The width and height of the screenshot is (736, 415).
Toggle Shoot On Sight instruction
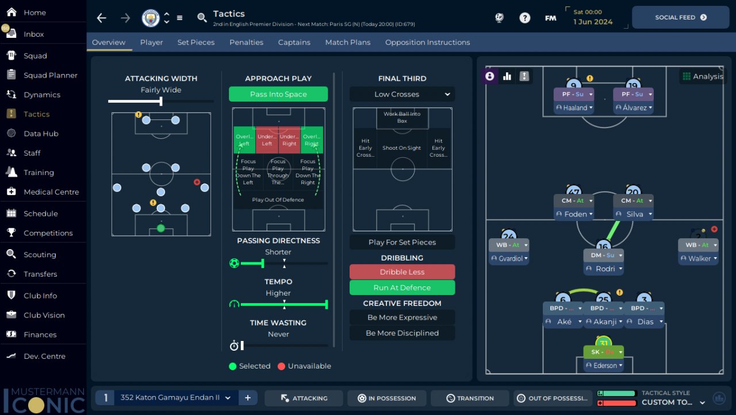[x=402, y=148]
